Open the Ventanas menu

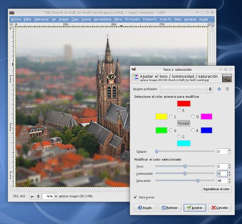190,19
